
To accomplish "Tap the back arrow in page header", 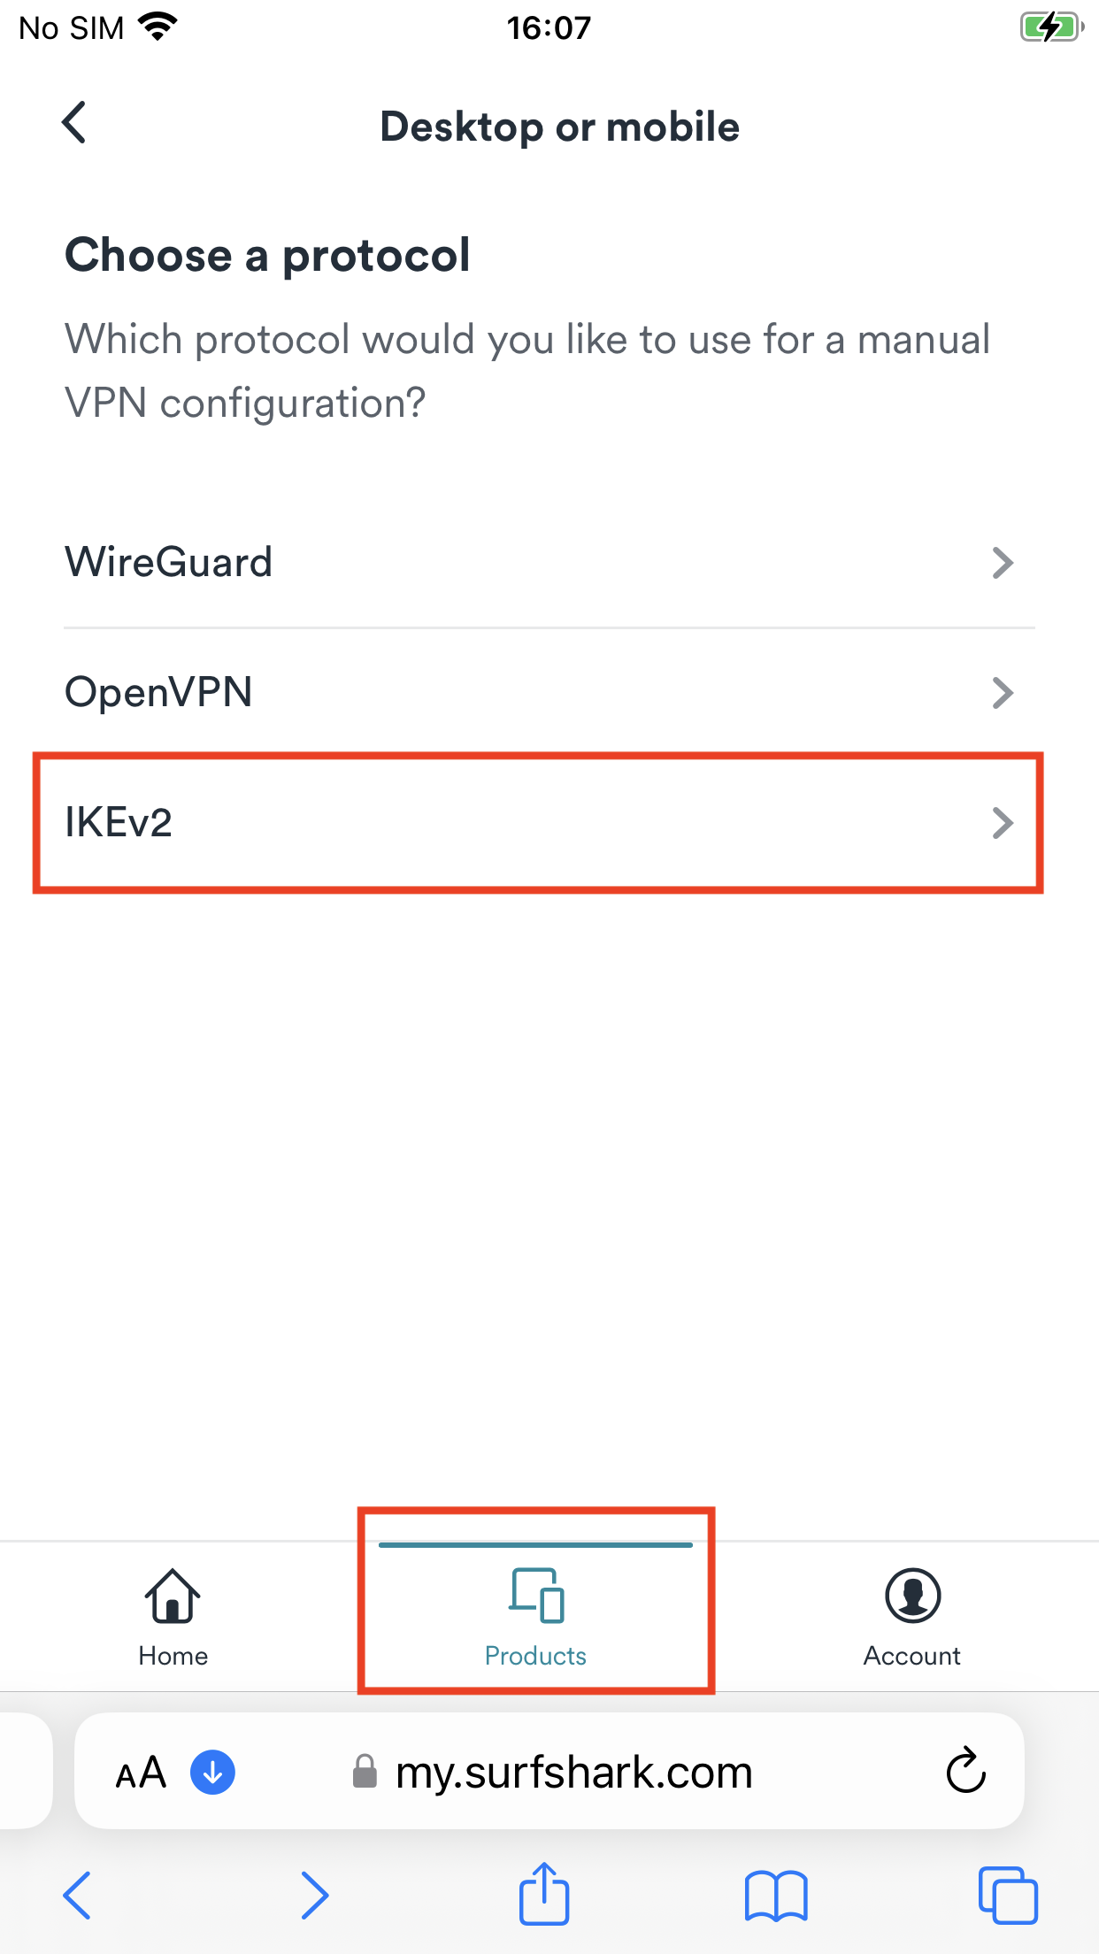I will [x=75, y=122].
